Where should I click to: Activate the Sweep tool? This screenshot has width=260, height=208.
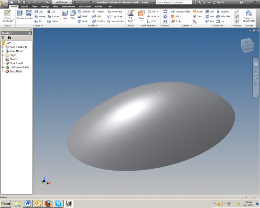[40, 16]
